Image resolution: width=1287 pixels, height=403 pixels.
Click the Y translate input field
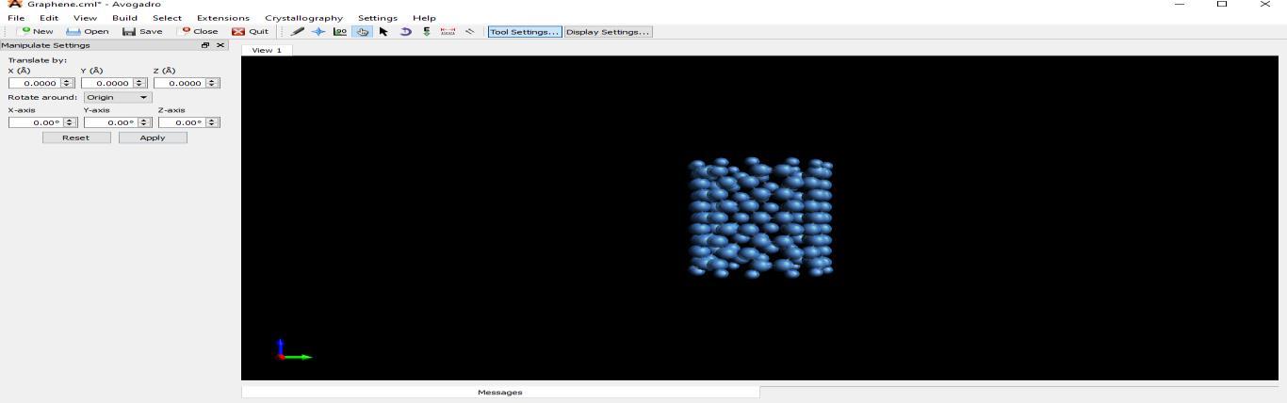click(x=107, y=83)
